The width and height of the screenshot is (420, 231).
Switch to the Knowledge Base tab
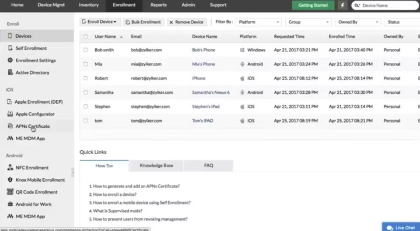(156, 166)
